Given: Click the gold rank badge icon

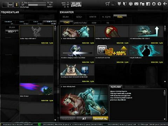Looking at the screenshot, I should point(16,5).
